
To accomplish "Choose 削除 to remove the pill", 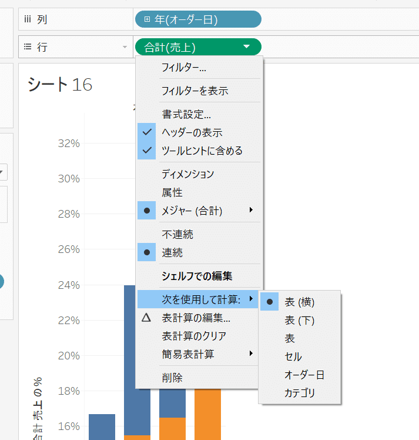I will pos(198,378).
